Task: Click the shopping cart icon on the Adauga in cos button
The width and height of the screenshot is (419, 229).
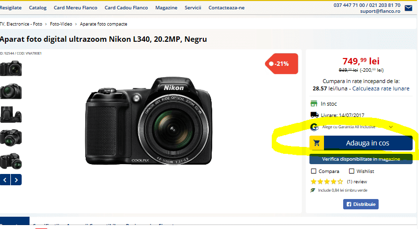Action: point(317,143)
